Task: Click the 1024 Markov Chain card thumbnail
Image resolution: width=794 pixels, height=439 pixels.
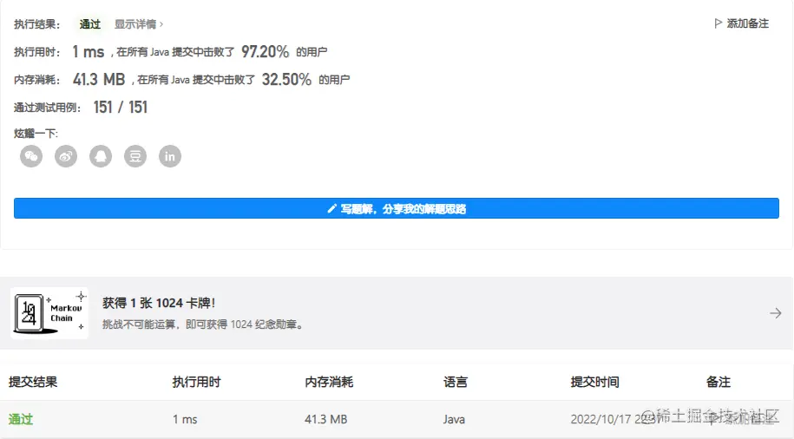Action: (x=49, y=313)
